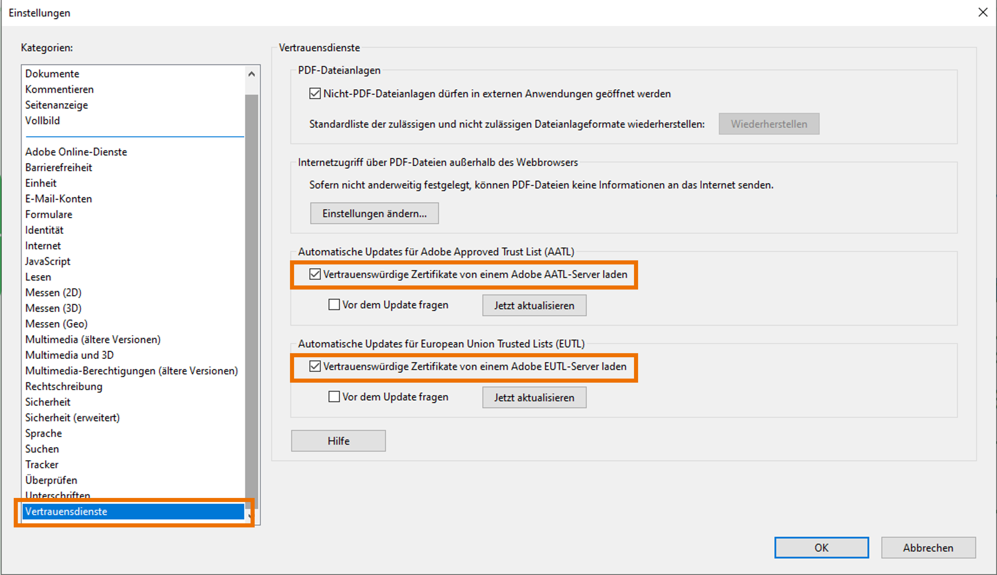
Task: Toggle Nicht-PDF-Dateianlagen external applications checkbox
Action: (315, 94)
